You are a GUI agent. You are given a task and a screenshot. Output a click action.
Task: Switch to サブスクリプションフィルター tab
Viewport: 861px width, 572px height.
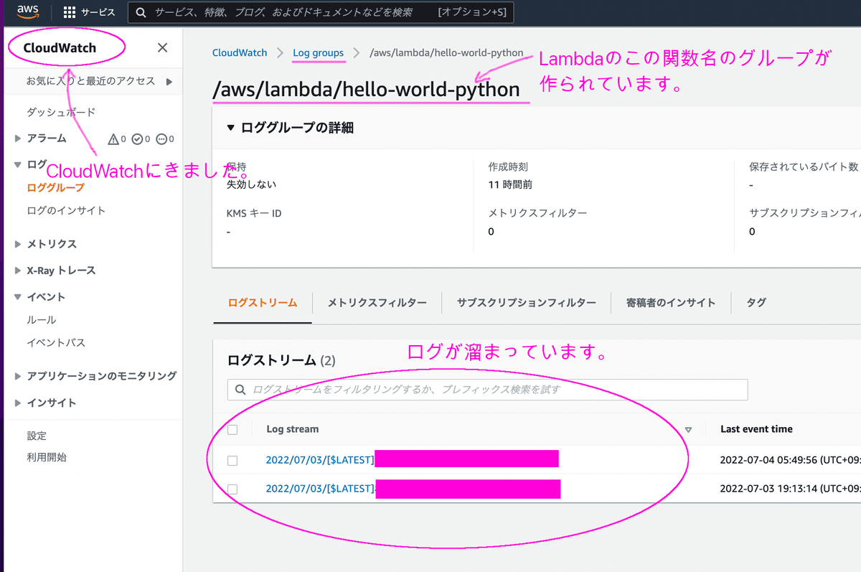(527, 303)
